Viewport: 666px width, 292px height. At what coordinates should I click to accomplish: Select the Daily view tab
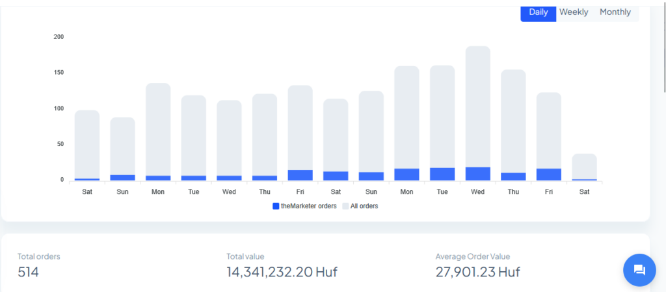538,12
